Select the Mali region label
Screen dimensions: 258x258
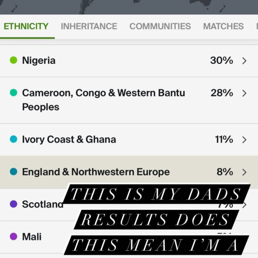[x=32, y=237]
